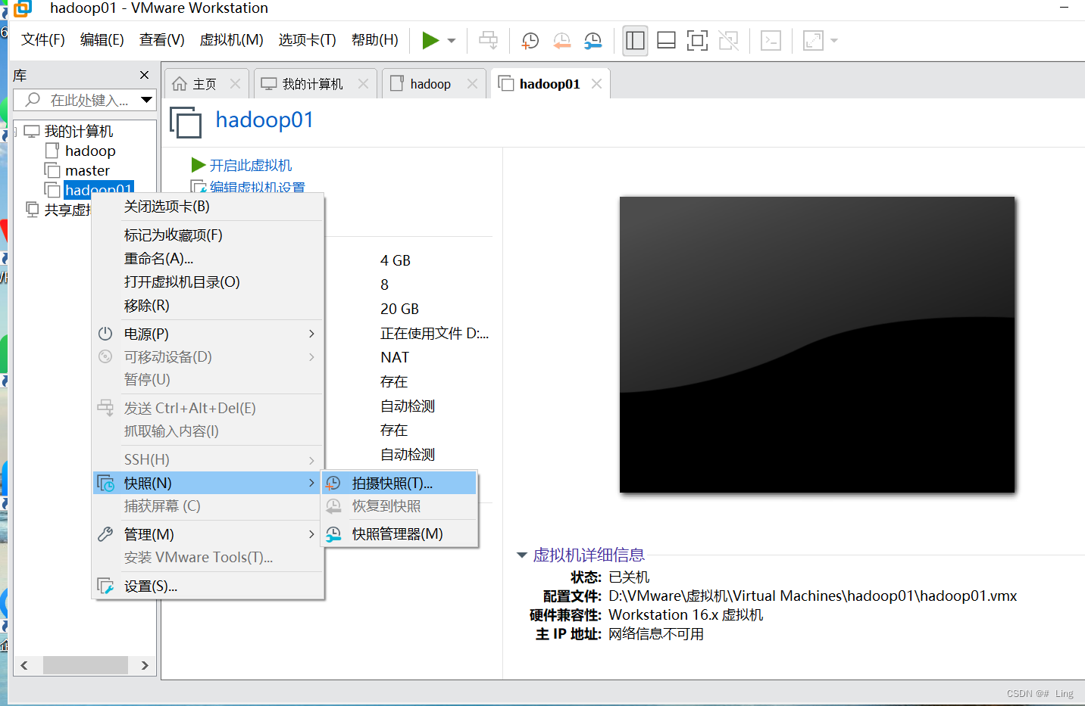This screenshot has width=1085, height=706.
Task: Click the hadoop01 VM icon in header
Action: coord(186,123)
